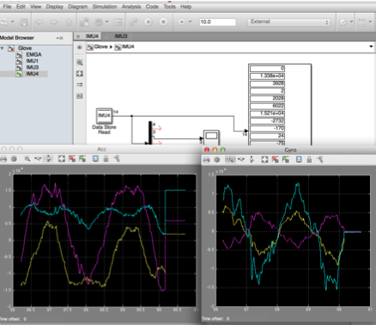Open the Edit menu
376x325 pixels.
pyautogui.click(x=21, y=6)
